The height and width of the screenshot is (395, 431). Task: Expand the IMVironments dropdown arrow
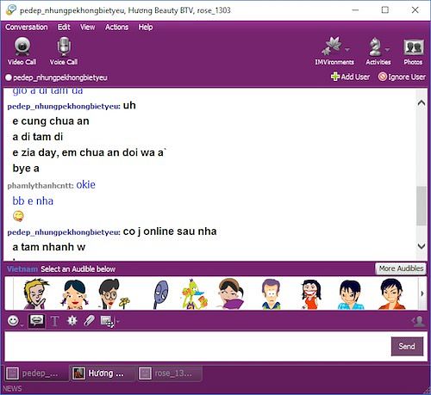[x=347, y=50]
